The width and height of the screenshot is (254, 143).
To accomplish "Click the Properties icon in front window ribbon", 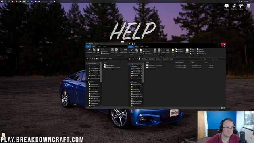I will click(187, 51).
